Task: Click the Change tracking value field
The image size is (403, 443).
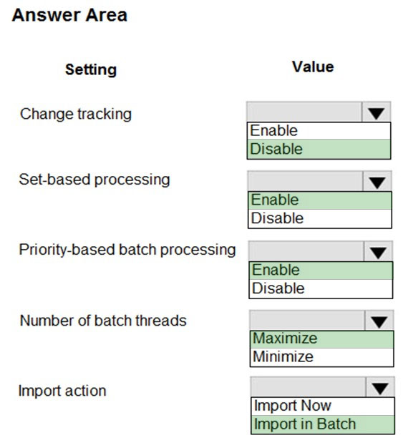Action: 304,112
